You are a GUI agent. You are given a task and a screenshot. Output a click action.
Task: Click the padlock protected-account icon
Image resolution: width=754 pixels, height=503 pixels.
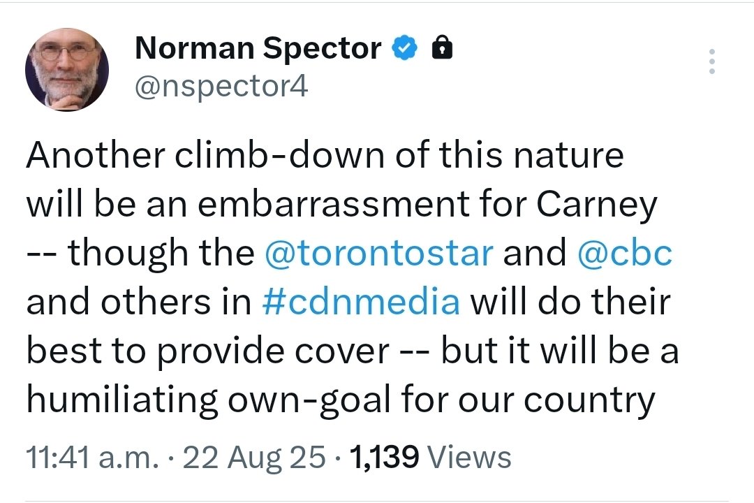point(441,48)
